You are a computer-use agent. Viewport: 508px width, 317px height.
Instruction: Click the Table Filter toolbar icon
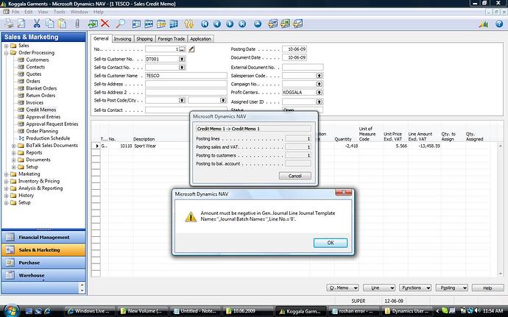(x=149, y=24)
